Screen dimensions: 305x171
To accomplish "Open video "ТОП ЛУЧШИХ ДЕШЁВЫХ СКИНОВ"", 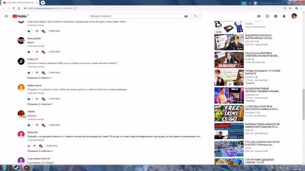I will [259, 161].
